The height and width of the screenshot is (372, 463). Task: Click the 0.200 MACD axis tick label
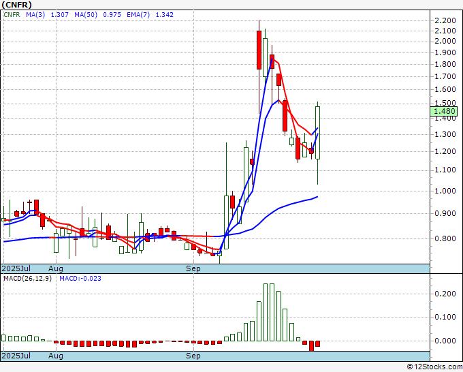pyautogui.click(x=444, y=293)
